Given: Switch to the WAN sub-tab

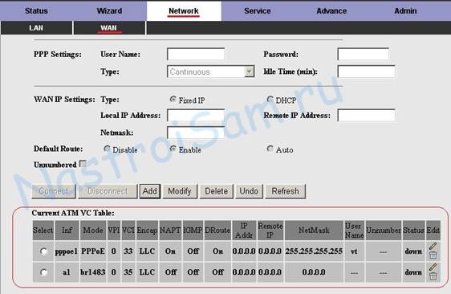Looking at the screenshot, I should [109, 28].
